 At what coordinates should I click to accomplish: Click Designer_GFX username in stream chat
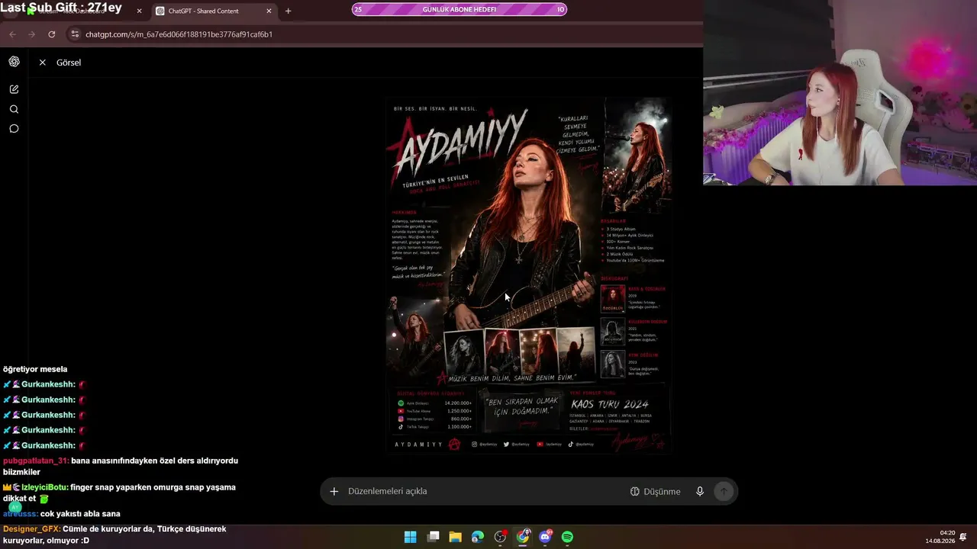(31, 529)
